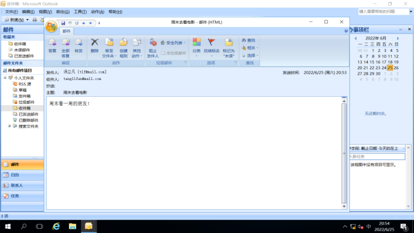Go to the previous month in the date navigator
Image resolution: width=414 pixels, height=233 pixels.
tap(355, 38)
